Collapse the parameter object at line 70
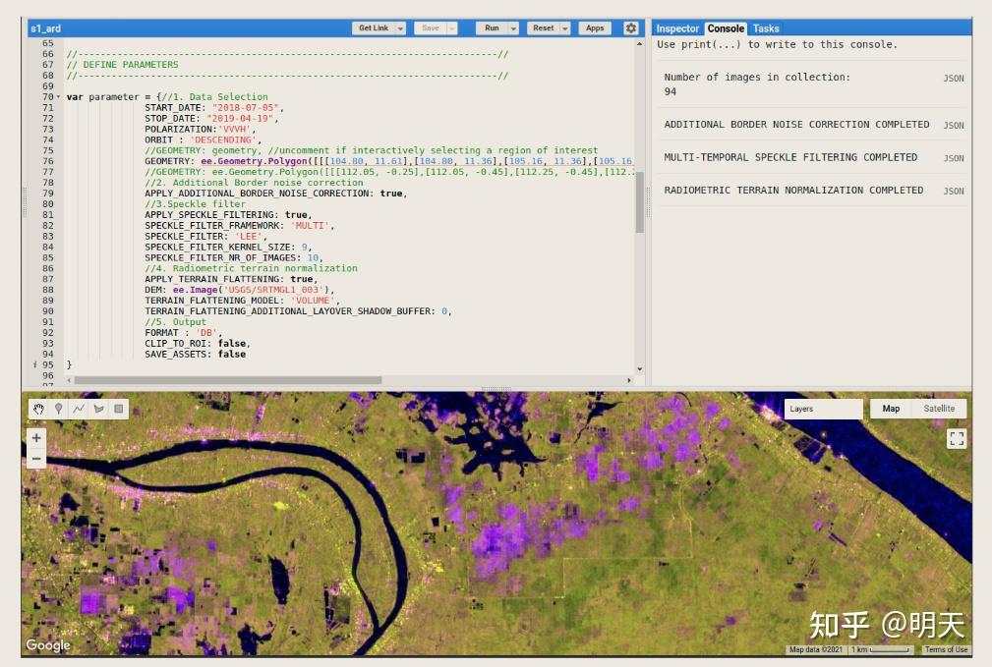This screenshot has height=667, width=992. (57, 96)
